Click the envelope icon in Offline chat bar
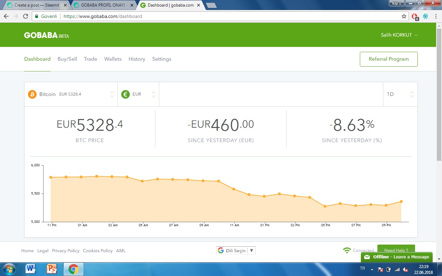This screenshot has width=442, height=276. [367, 257]
